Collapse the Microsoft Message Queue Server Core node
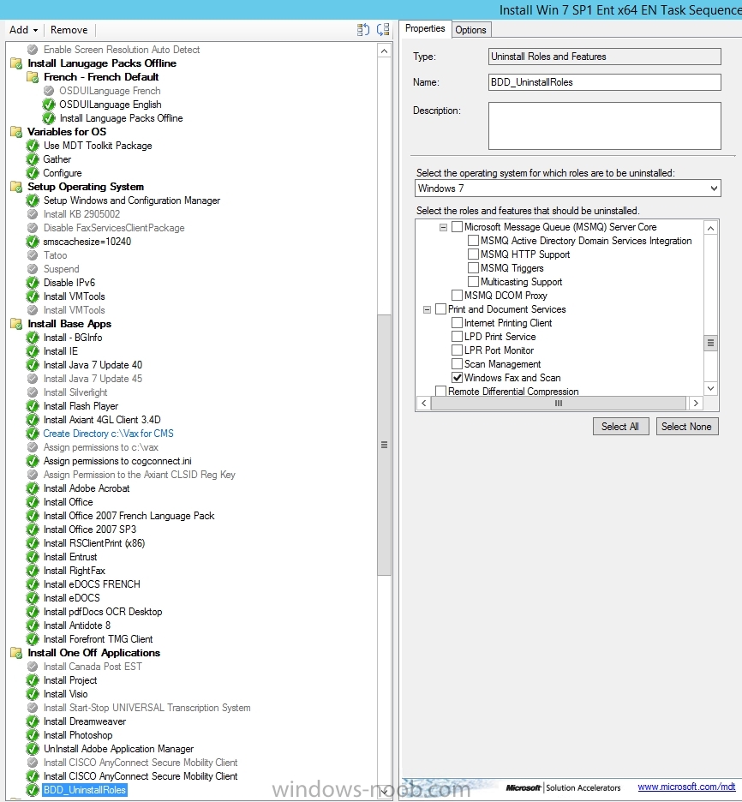Viewport: 742px width, 802px height. 443,227
